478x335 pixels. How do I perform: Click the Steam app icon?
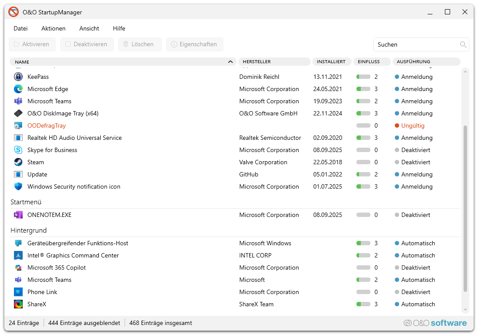18,162
